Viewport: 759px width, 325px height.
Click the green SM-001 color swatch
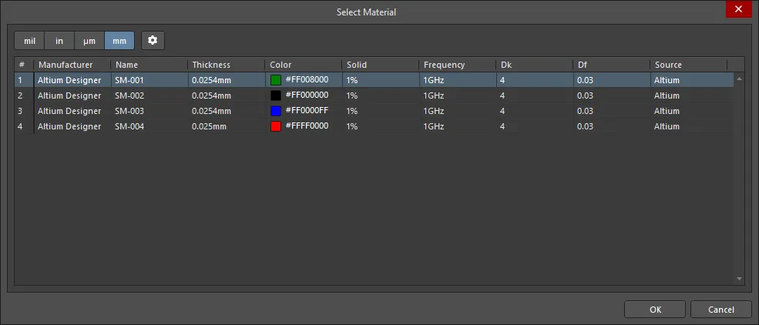[x=276, y=80]
